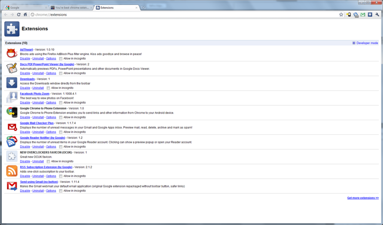Open Docs PDF/PowerPoint Viewer name link
Image resolution: width=383 pixels, height=225 pixels.
[x=47, y=64]
